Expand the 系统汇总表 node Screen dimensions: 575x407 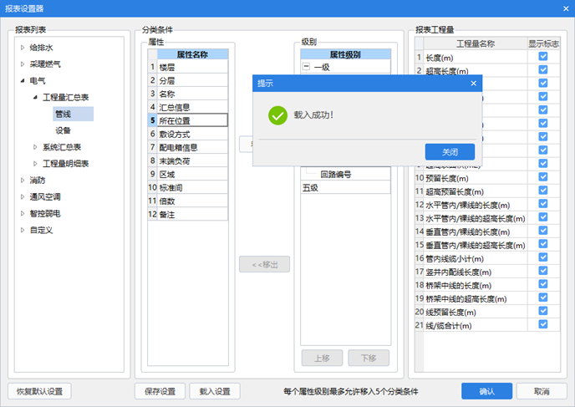[x=36, y=147]
